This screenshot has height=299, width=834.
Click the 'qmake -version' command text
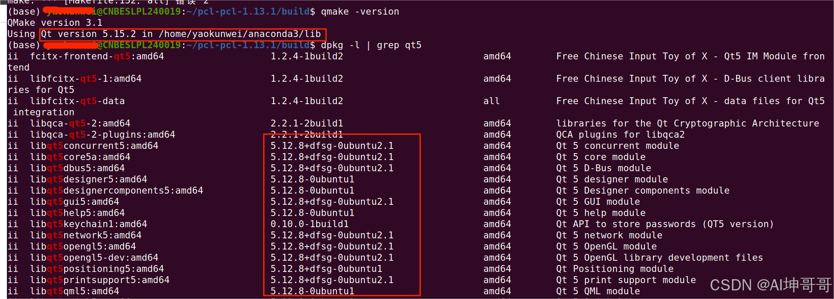click(360, 12)
